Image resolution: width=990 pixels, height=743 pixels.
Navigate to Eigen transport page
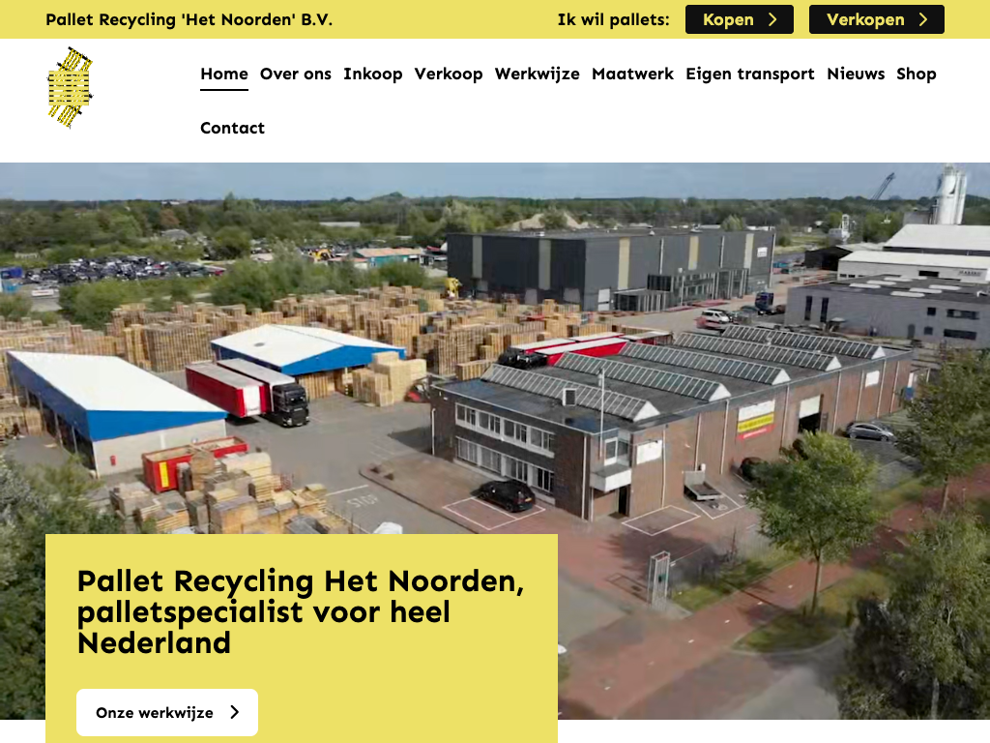(x=750, y=74)
